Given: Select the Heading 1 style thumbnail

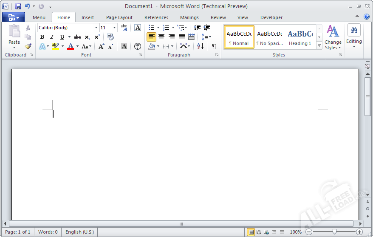Looking at the screenshot, I should [300, 37].
